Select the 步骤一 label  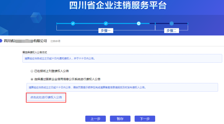tap(106, 31)
